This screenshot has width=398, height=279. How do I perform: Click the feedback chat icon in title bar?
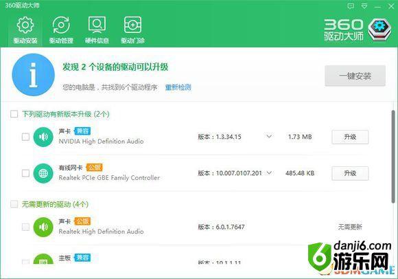pyautogui.click(x=351, y=6)
